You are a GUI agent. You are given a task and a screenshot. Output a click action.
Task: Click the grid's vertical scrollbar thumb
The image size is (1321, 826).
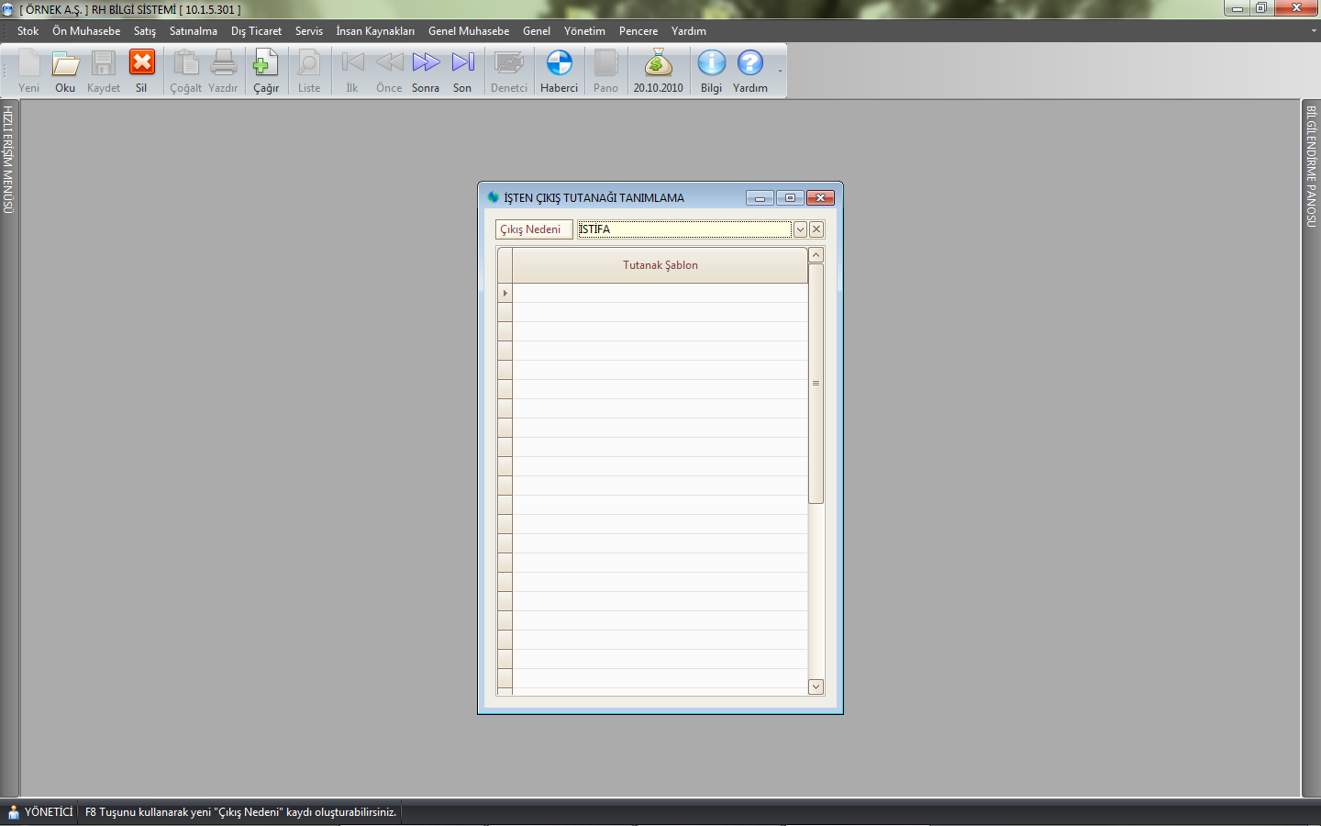point(816,384)
